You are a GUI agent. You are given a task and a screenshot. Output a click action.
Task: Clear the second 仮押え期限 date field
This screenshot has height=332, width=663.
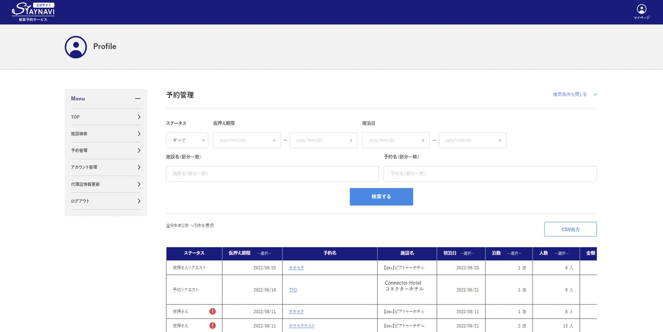point(351,140)
